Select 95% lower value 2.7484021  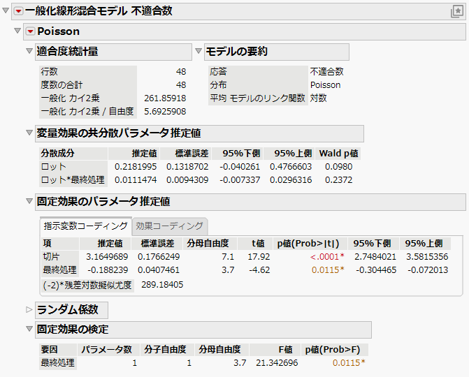tap(375, 257)
